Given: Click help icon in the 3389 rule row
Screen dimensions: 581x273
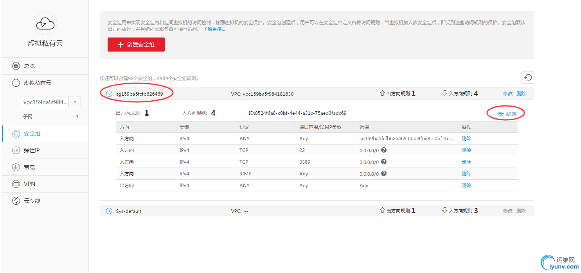Looking at the screenshot, I should pos(384,162).
